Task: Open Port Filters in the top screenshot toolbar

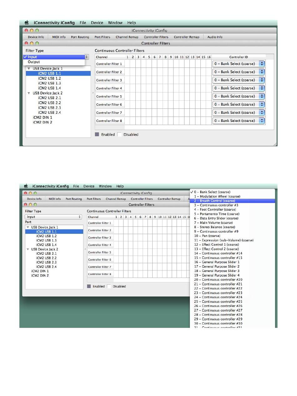Action: click(x=102, y=37)
